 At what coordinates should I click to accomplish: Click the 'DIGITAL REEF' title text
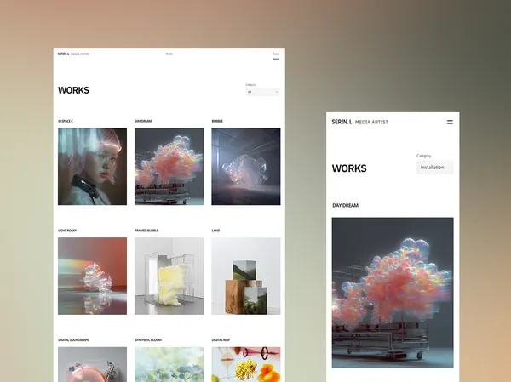pyautogui.click(x=221, y=340)
